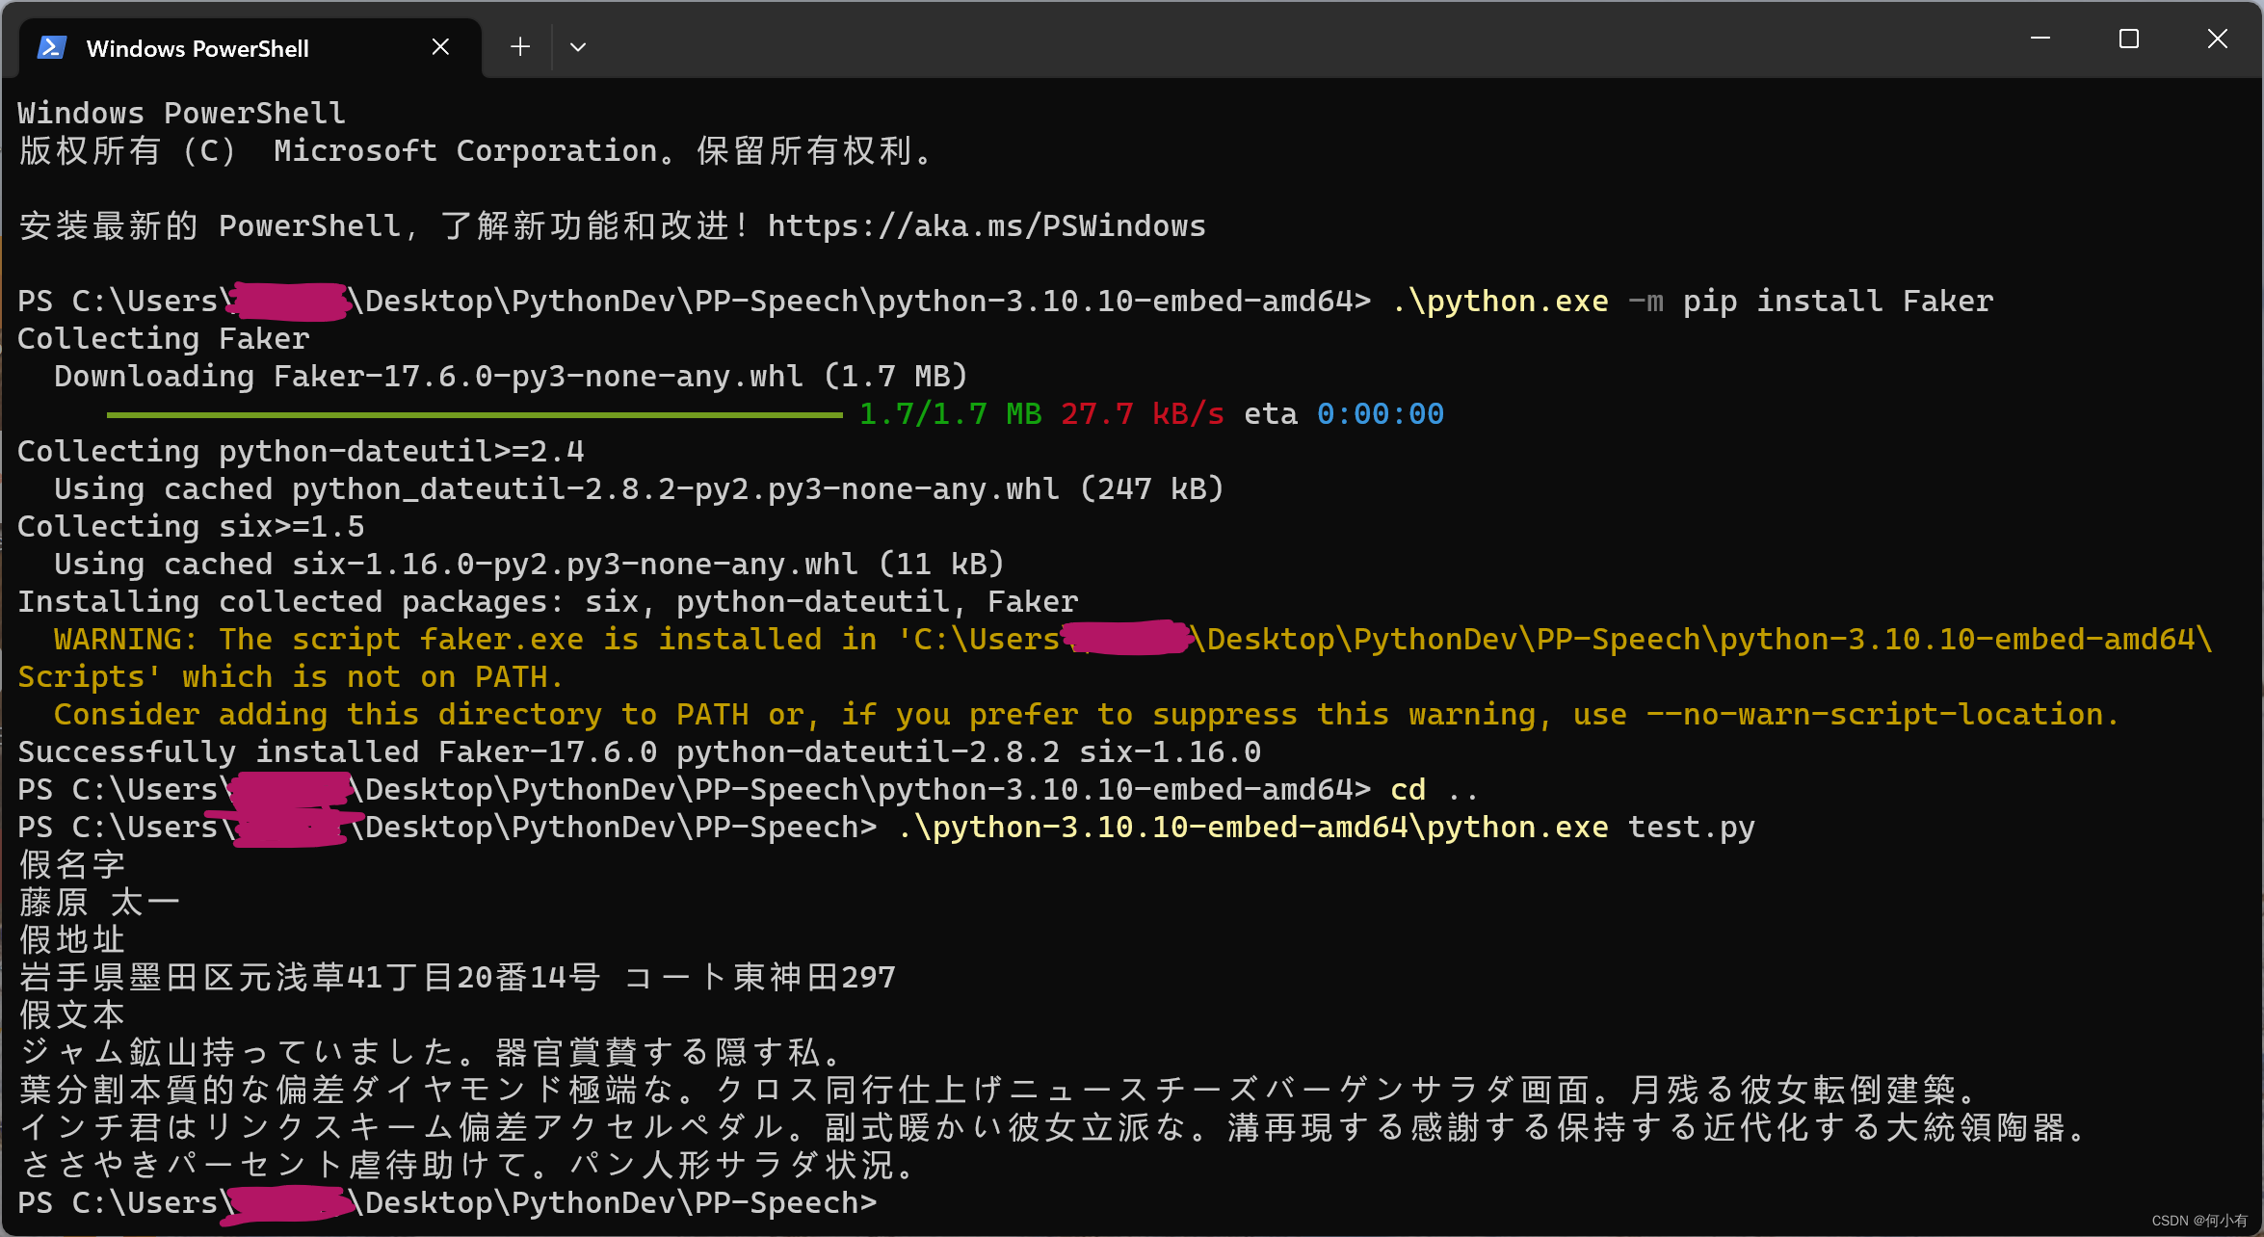Open a new tab with plus button

(x=520, y=47)
